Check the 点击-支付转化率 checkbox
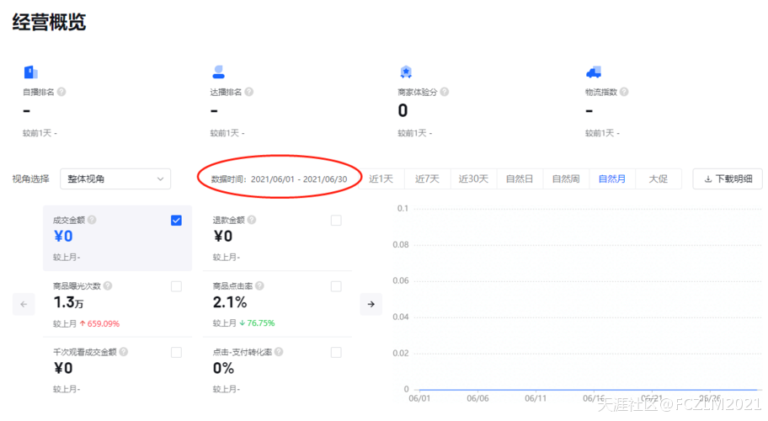768x421 pixels. pyautogui.click(x=336, y=353)
